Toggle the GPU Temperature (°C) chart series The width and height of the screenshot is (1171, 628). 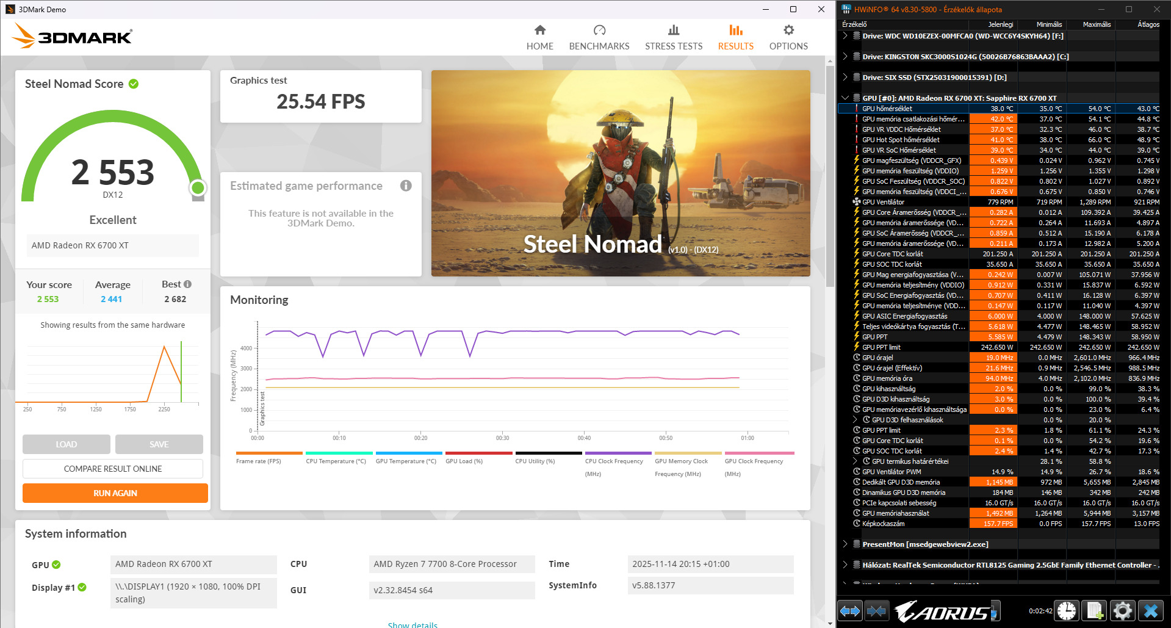click(x=409, y=458)
